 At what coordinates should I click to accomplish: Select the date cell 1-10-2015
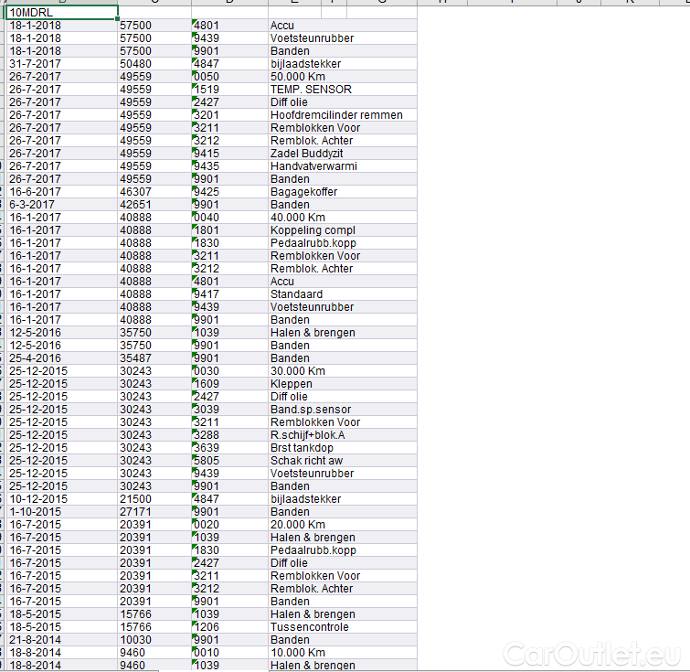point(35,512)
